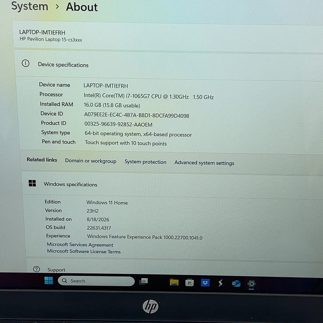
Task: Click the Touch support with 10 touch points text
Action: (126, 143)
